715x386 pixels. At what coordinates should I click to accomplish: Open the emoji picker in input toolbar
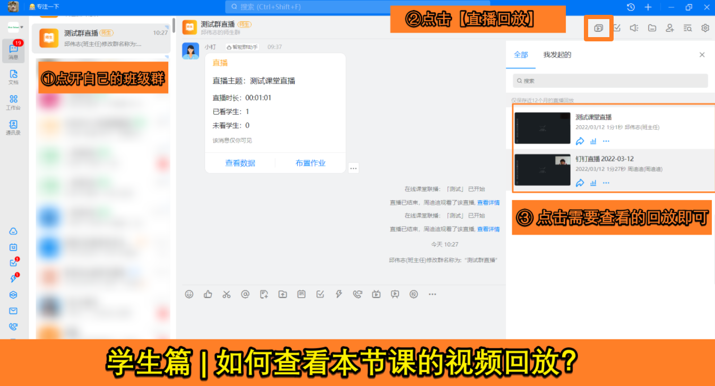pyautogui.click(x=189, y=294)
